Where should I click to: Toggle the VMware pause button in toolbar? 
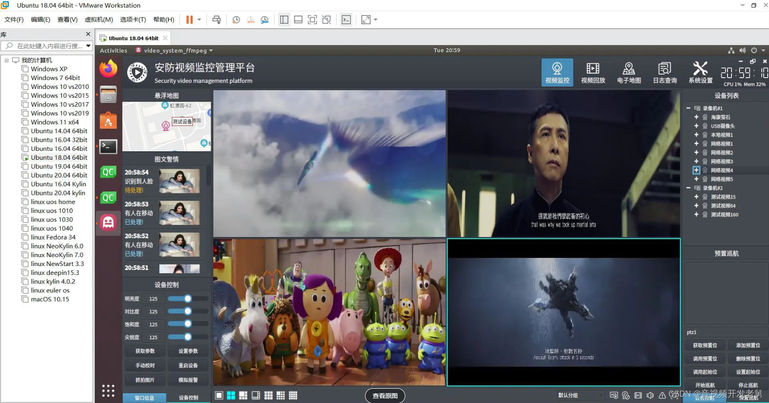click(x=189, y=19)
